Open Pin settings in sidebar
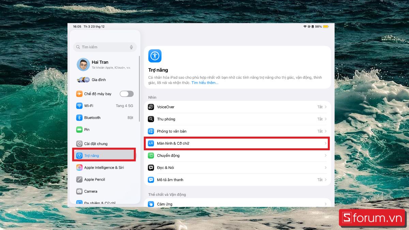This screenshot has width=409, height=230. (105, 129)
